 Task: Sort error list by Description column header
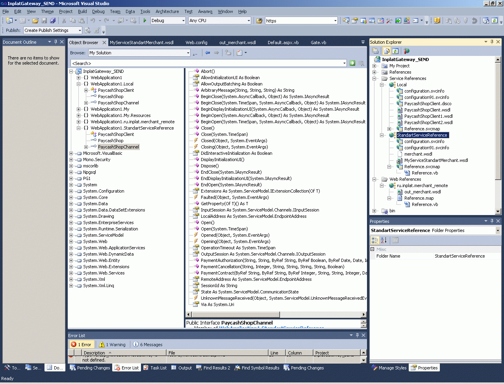click(123, 353)
